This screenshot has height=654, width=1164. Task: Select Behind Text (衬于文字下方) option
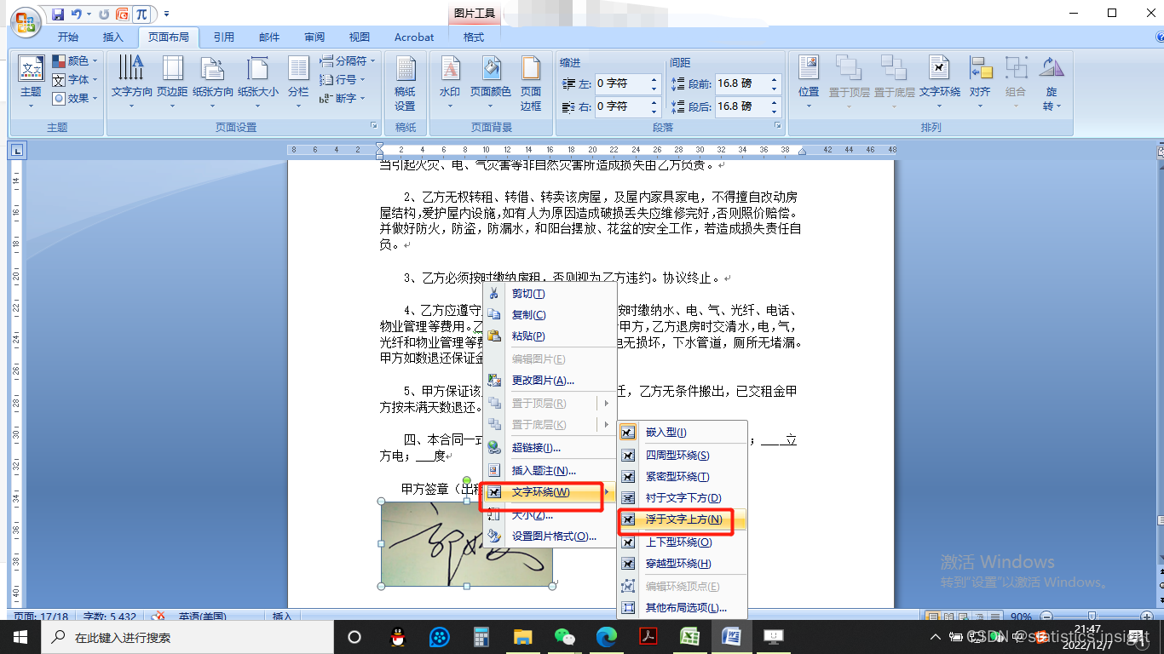click(682, 498)
